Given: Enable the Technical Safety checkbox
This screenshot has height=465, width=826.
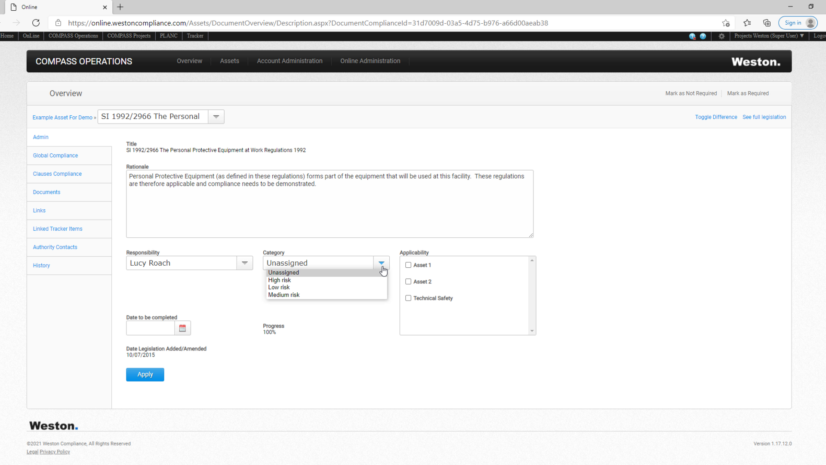Looking at the screenshot, I should point(408,298).
